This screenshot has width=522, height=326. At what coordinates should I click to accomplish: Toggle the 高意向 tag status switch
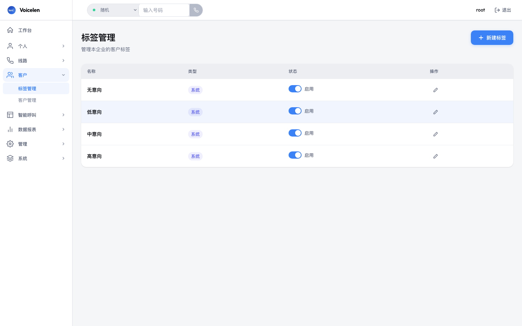pyautogui.click(x=295, y=155)
